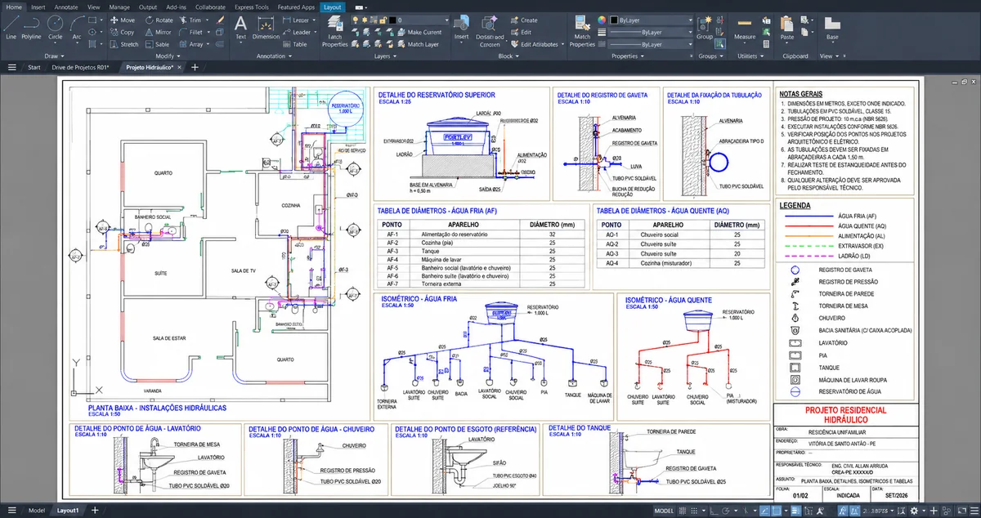This screenshot has height=518, width=981.
Task: Switch to the Layout1 tab
Action: pos(68,510)
